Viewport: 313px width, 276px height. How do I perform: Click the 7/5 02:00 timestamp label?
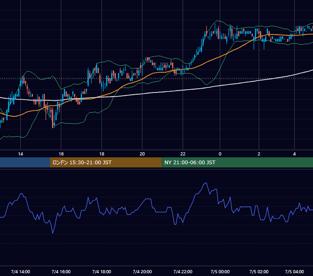tap(259, 271)
